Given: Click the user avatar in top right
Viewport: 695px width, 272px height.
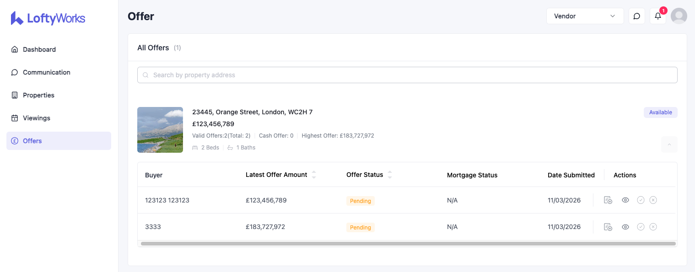Looking at the screenshot, I should pyautogui.click(x=679, y=16).
